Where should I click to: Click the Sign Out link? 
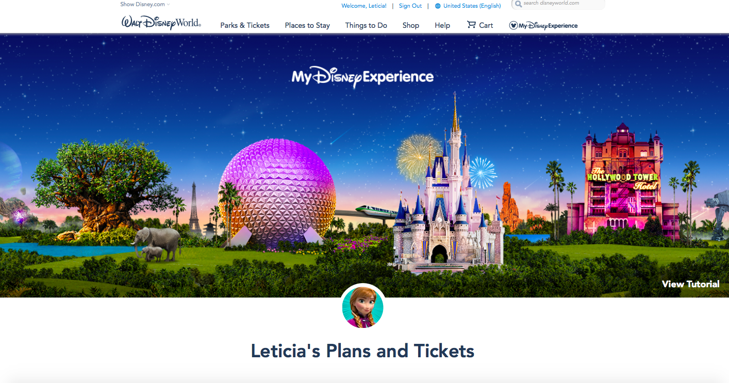410,6
